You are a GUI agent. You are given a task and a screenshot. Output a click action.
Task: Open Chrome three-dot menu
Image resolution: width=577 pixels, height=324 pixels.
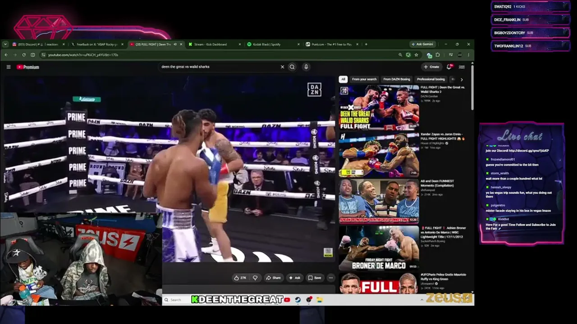pyautogui.click(x=468, y=55)
